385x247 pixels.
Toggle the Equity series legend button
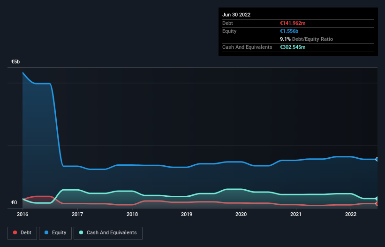coord(55,233)
